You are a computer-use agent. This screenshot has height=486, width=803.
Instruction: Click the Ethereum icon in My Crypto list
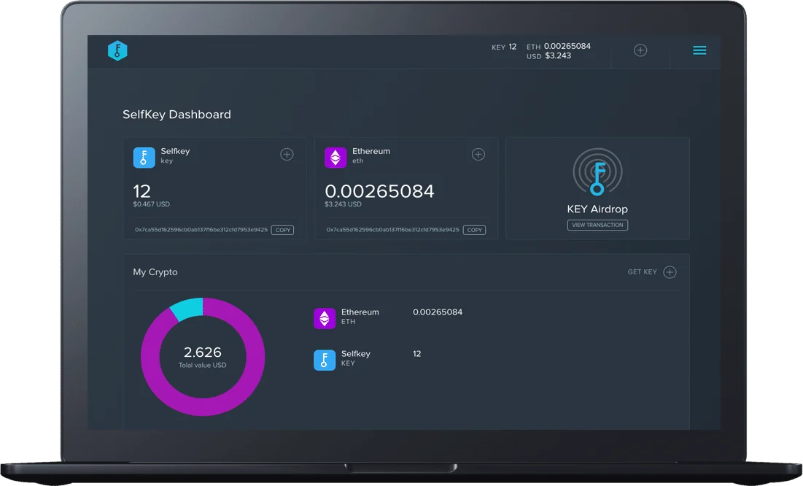[324, 317]
